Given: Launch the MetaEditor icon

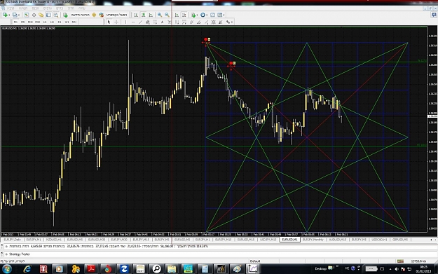Looking at the screenshot, I should pos(94,15).
